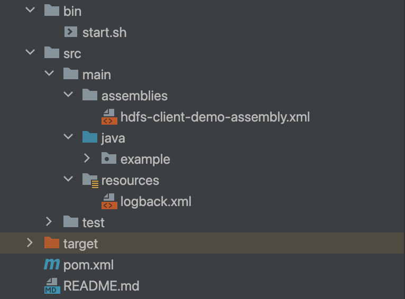Collapse the src folder chevron

pyautogui.click(x=30, y=53)
